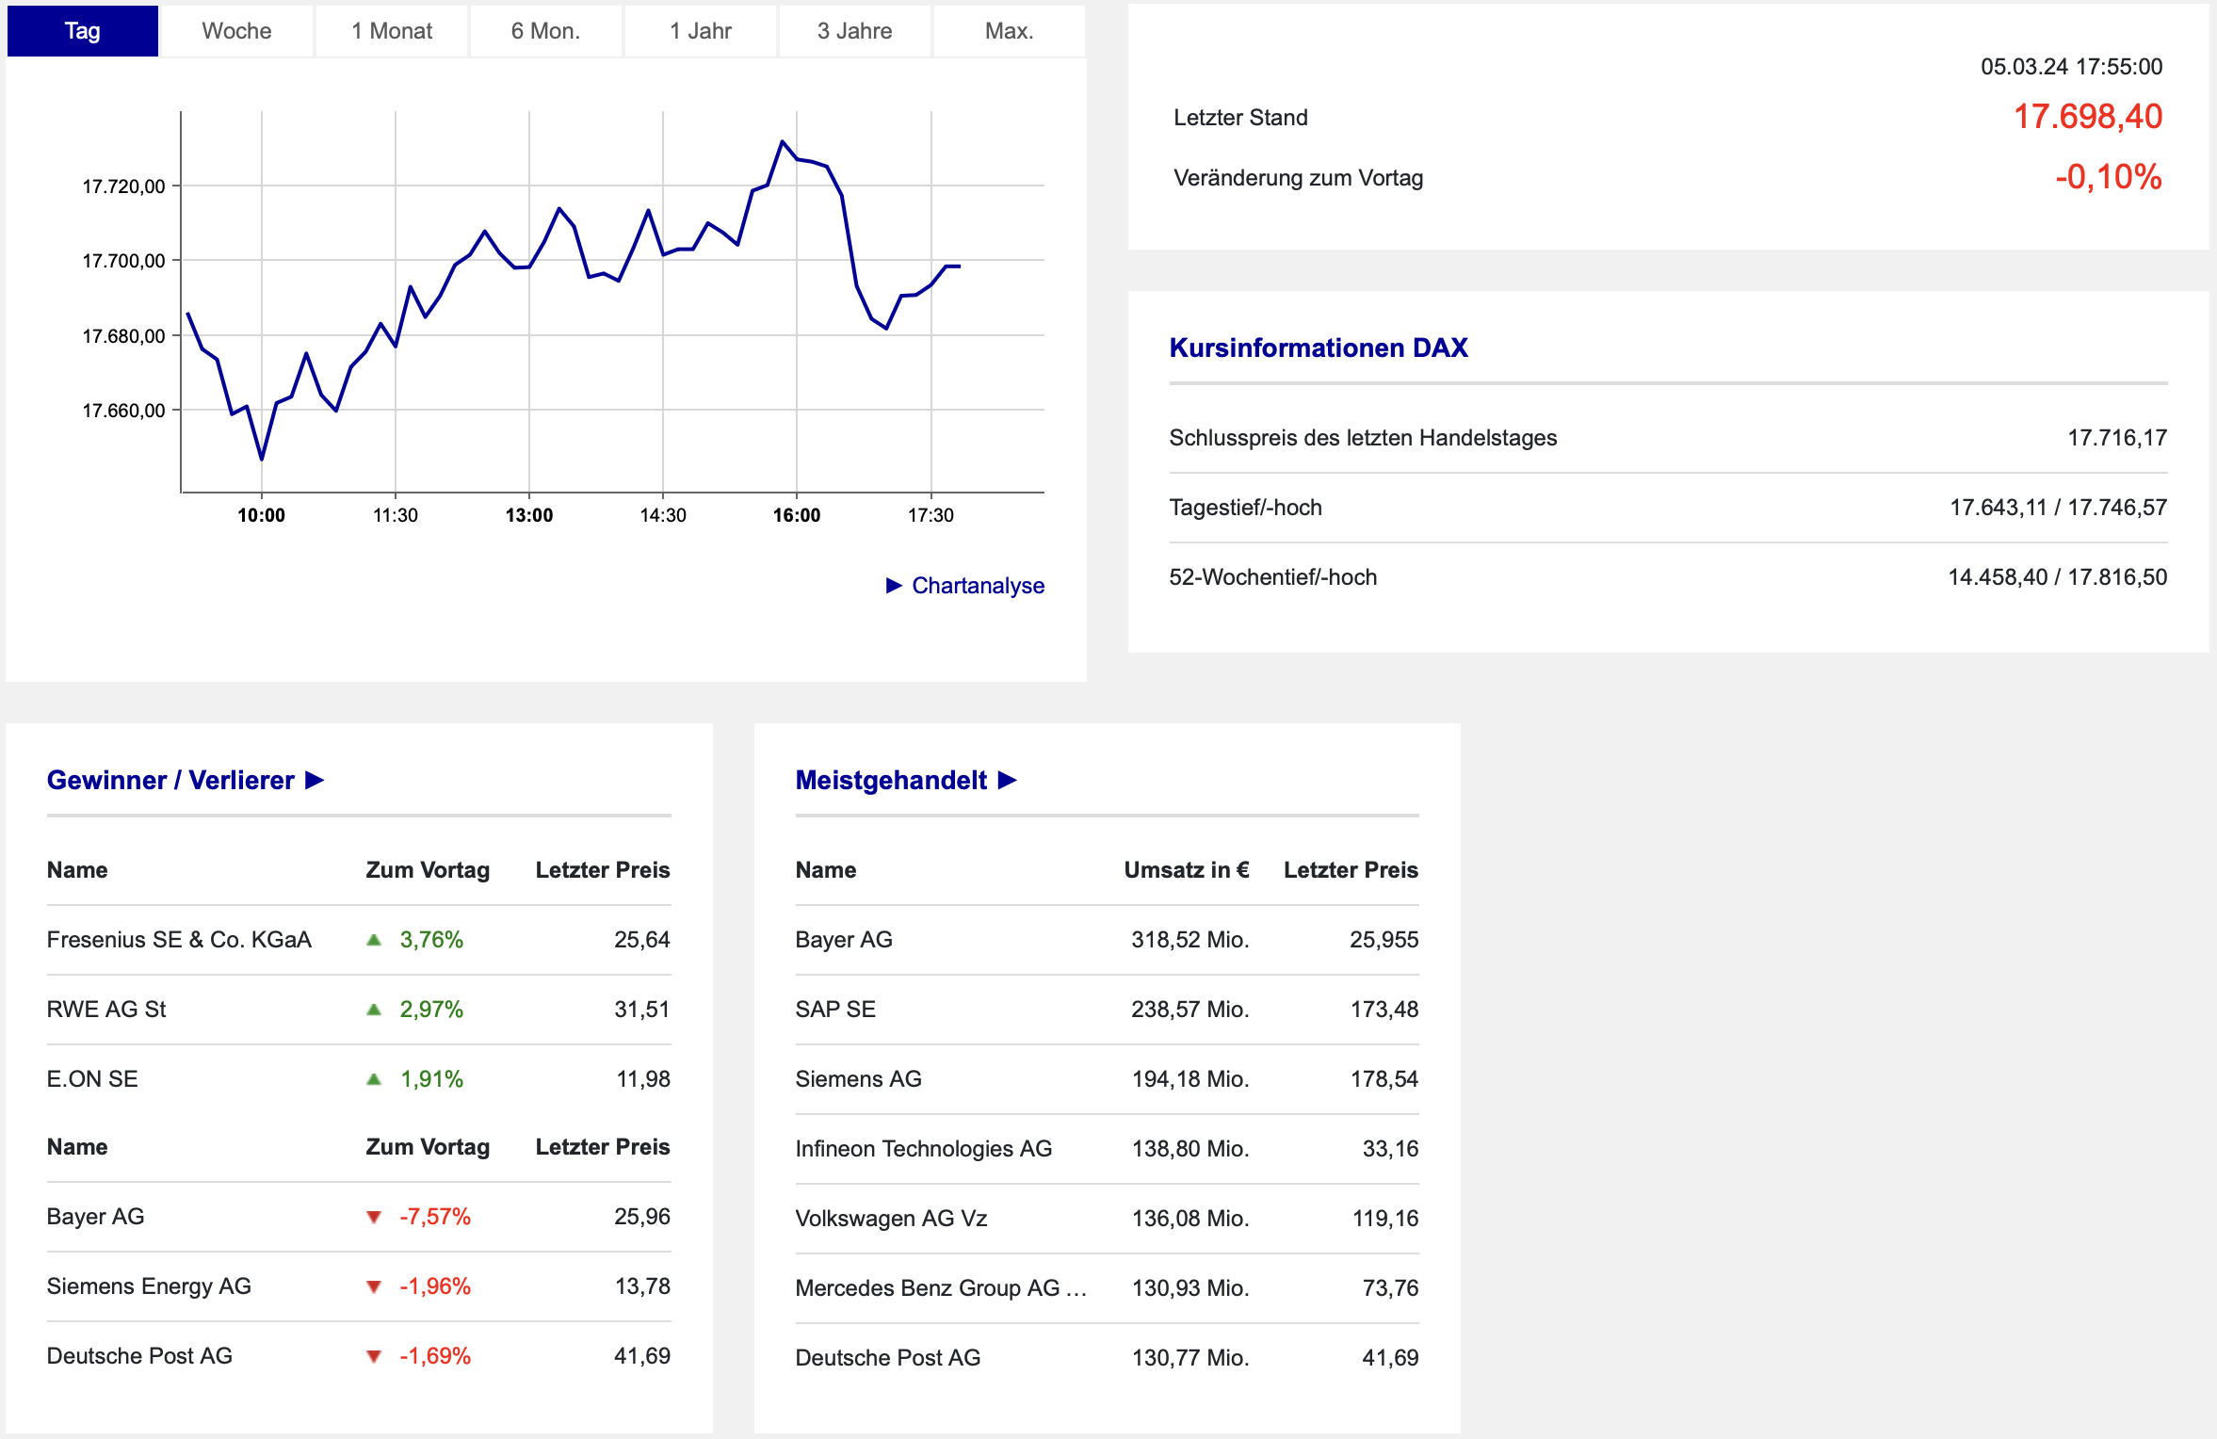This screenshot has width=2217, height=1439.
Task: Click the red down arrow for Bayer AG
Action: pyautogui.click(x=374, y=1217)
